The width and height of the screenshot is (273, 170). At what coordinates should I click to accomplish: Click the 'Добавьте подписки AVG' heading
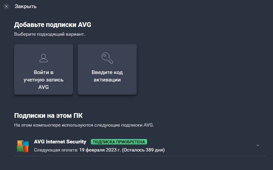pyautogui.click(x=53, y=25)
